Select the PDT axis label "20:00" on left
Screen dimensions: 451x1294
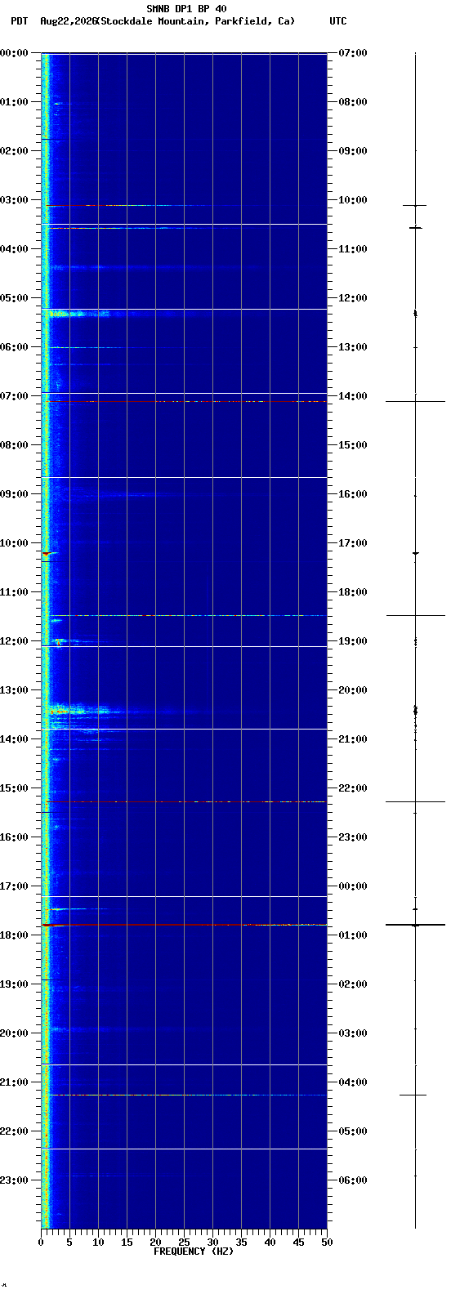click(x=14, y=1033)
